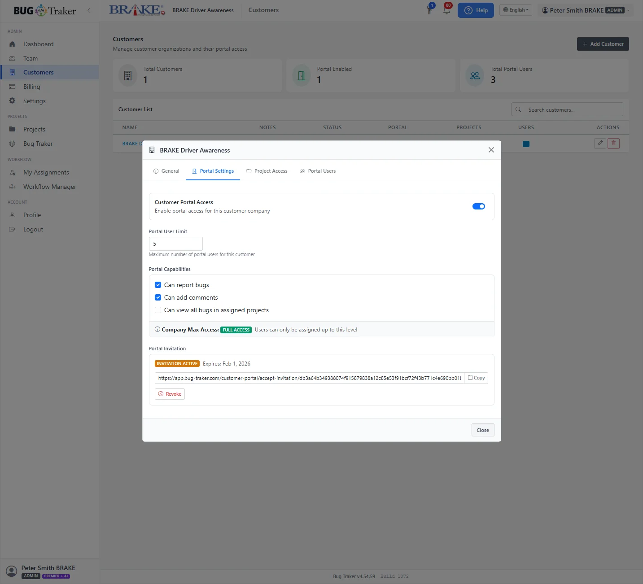
Task: Toggle the Customer Portal Access switch
Action: tap(479, 206)
